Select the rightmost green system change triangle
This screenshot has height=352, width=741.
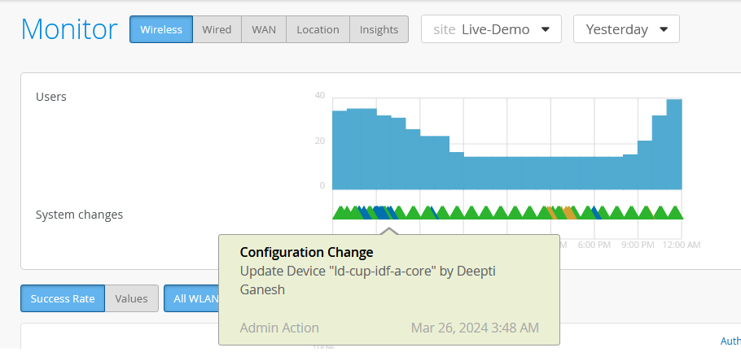pos(675,213)
